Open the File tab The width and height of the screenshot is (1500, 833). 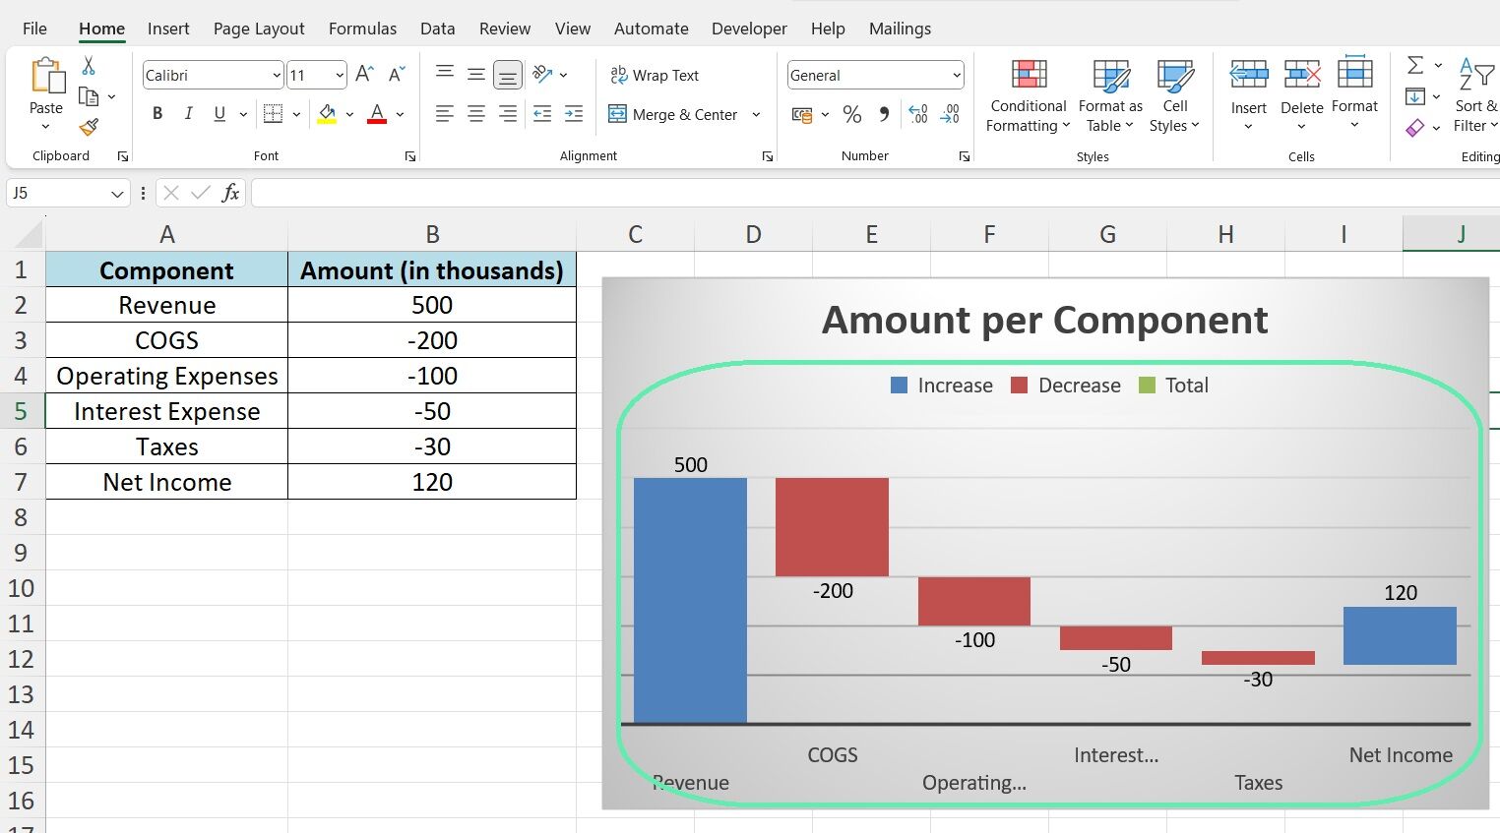pos(34,29)
